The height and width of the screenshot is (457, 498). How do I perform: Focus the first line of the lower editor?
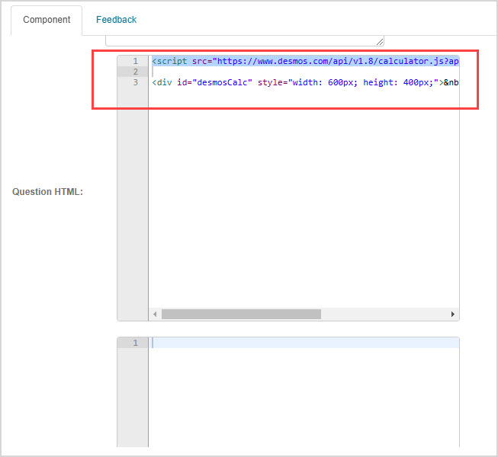305,343
